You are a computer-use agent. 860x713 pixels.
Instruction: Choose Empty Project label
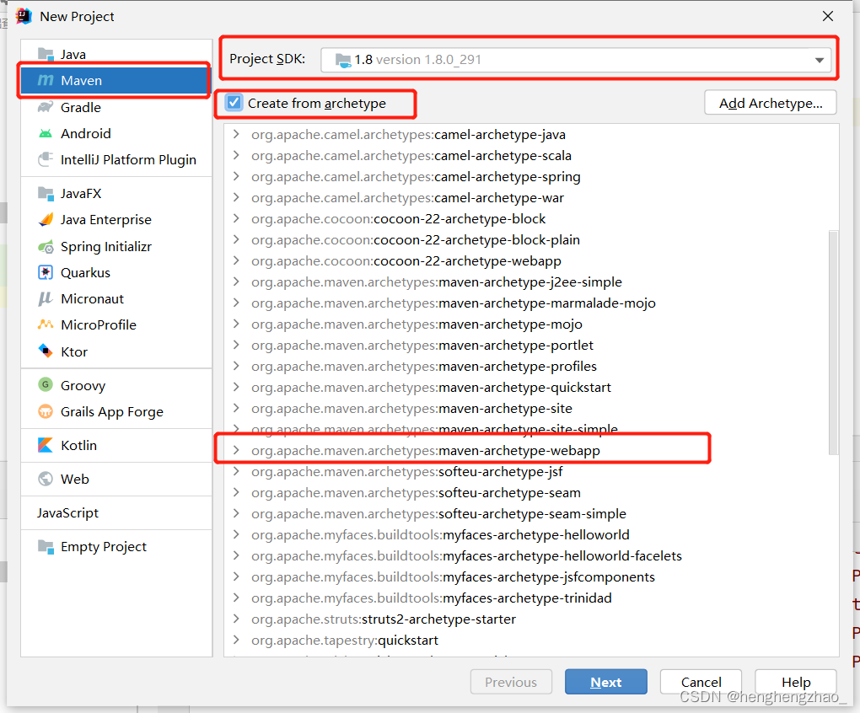(x=104, y=547)
